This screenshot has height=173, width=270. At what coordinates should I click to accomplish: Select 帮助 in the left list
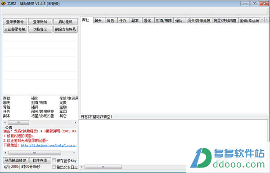pos(7,98)
